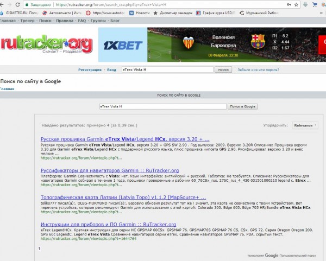Click the secure padlock icon in address bar
This screenshot has width=326, height=261.
click(x=34, y=4)
